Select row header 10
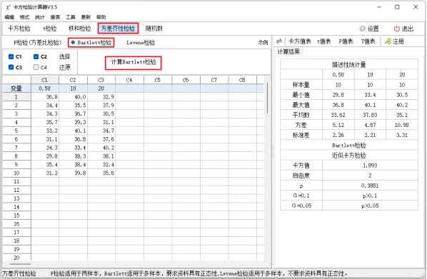Screen dimensions: 427x279 pos(16,173)
